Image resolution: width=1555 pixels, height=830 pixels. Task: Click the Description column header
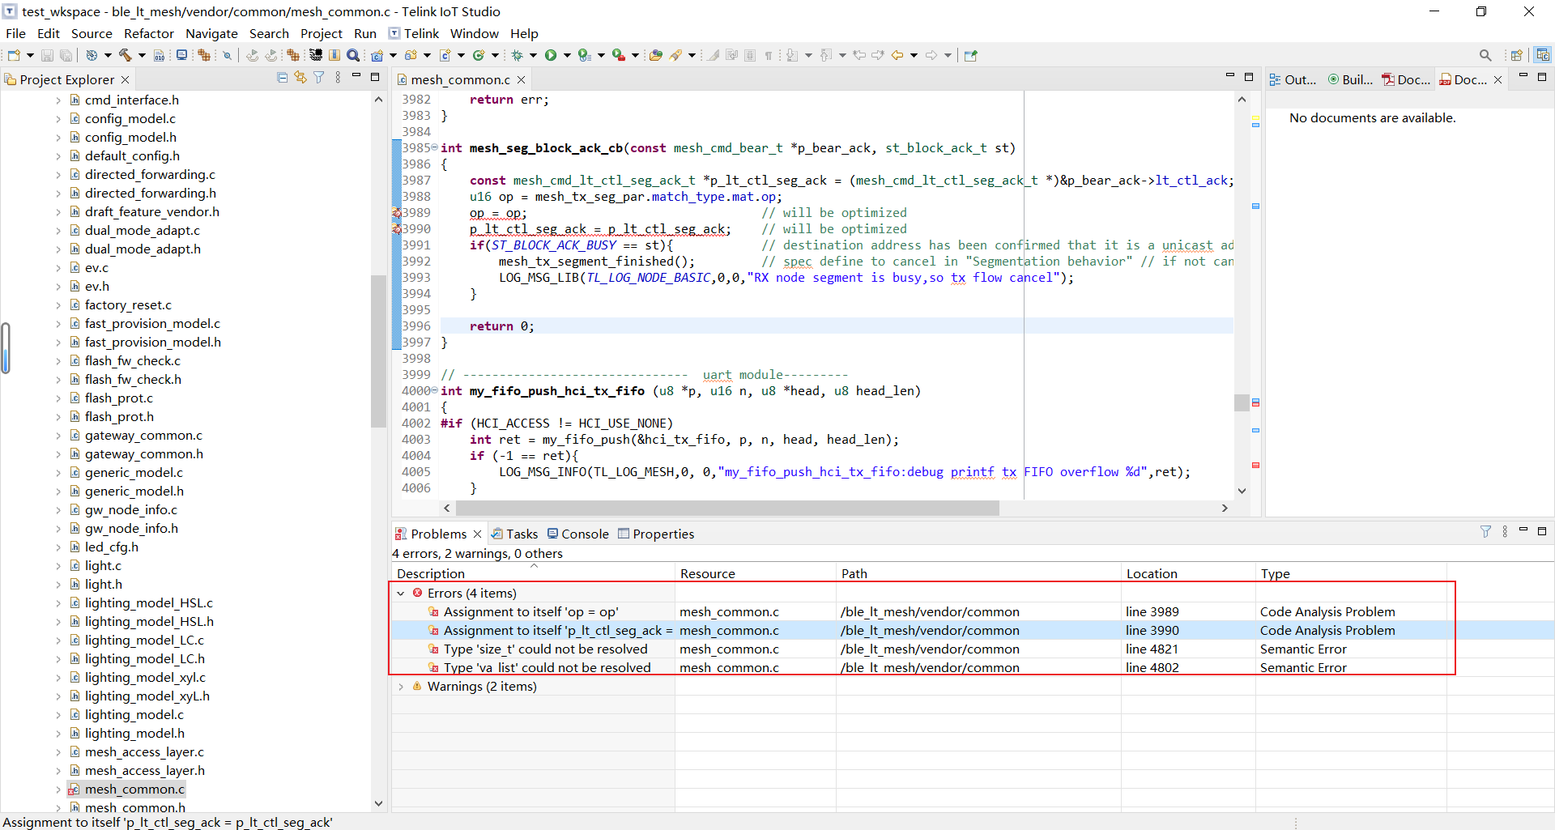tap(533, 573)
